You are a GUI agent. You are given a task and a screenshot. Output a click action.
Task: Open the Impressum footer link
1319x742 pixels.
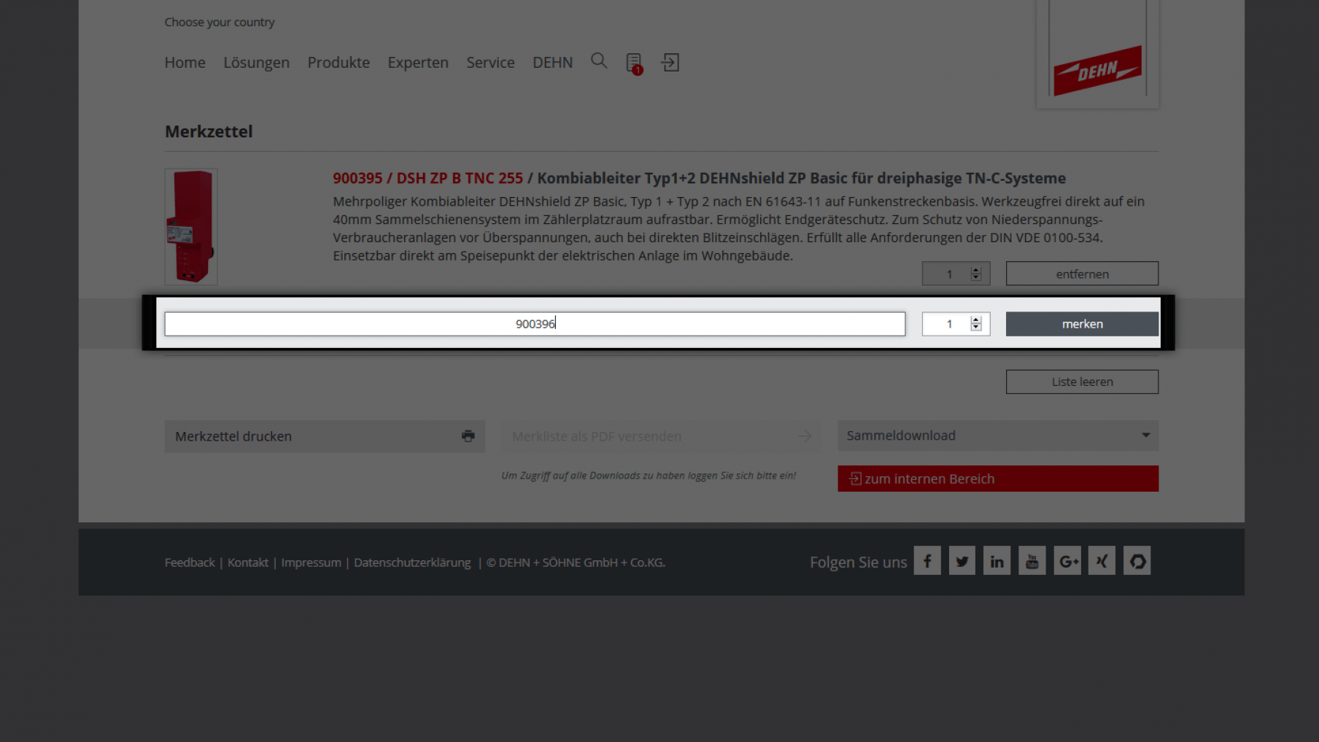coord(312,563)
